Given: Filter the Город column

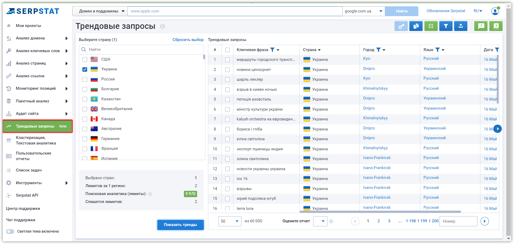Looking at the screenshot, I should 379,50.
